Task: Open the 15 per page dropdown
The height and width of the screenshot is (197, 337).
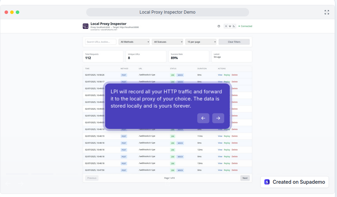Action: pos(201,42)
